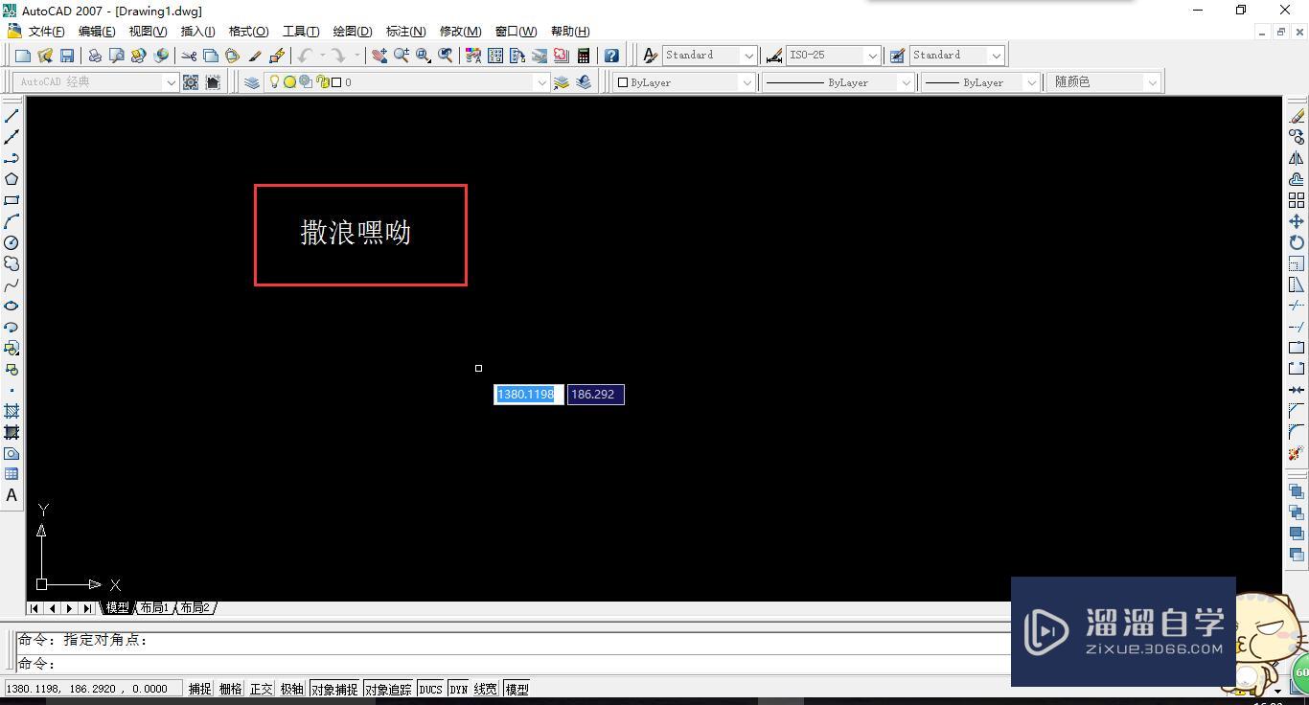The width and height of the screenshot is (1309, 705).
Task: Select the Revision Cloud tool
Action: pos(11,263)
